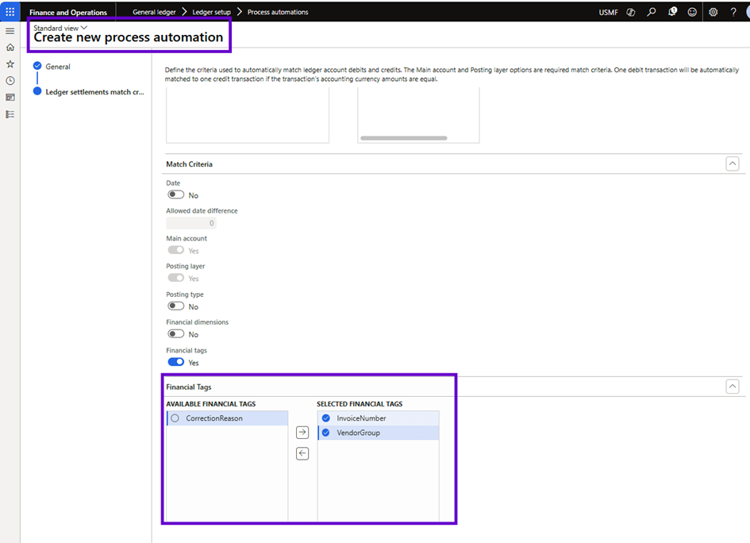Go to General ledger breadcrumb
The width and height of the screenshot is (750, 543).
click(x=154, y=12)
